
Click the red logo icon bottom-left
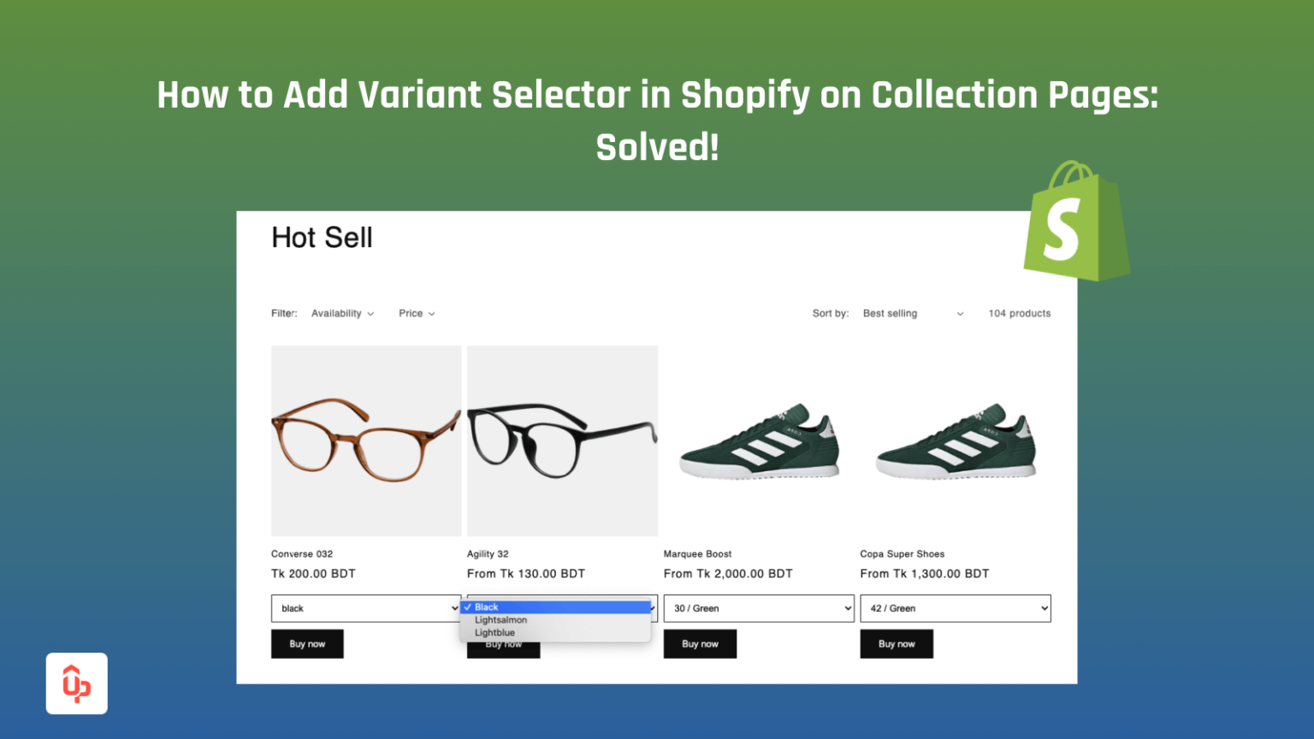click(x=77, y=683)
